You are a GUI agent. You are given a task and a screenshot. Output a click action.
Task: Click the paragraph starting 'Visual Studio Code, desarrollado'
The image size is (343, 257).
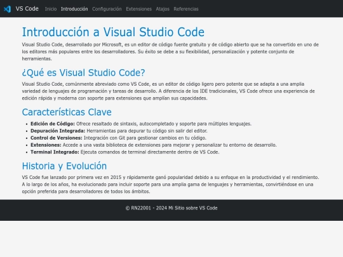point(170,51)
